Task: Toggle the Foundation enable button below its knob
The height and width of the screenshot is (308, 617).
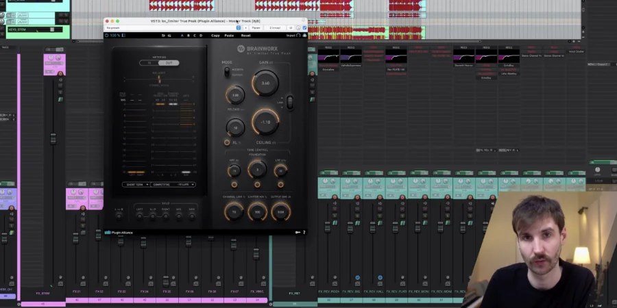Action: pyautogui.click(x=257, y=185)
